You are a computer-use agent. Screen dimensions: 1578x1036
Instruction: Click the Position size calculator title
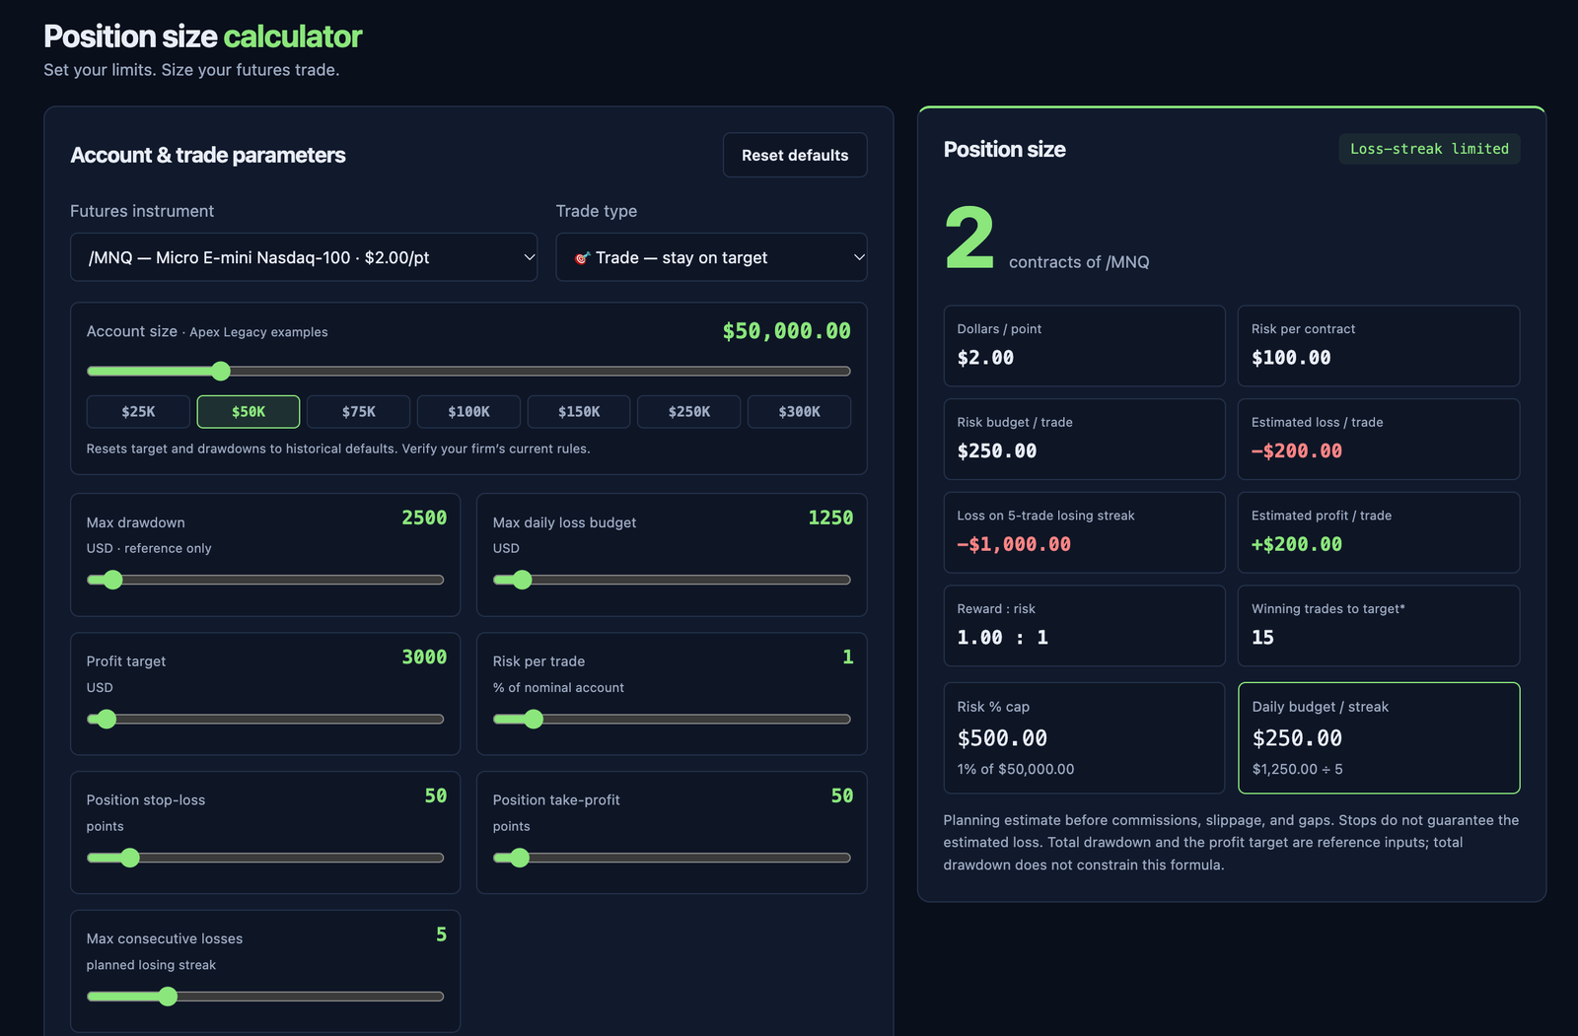coord(203,36)
